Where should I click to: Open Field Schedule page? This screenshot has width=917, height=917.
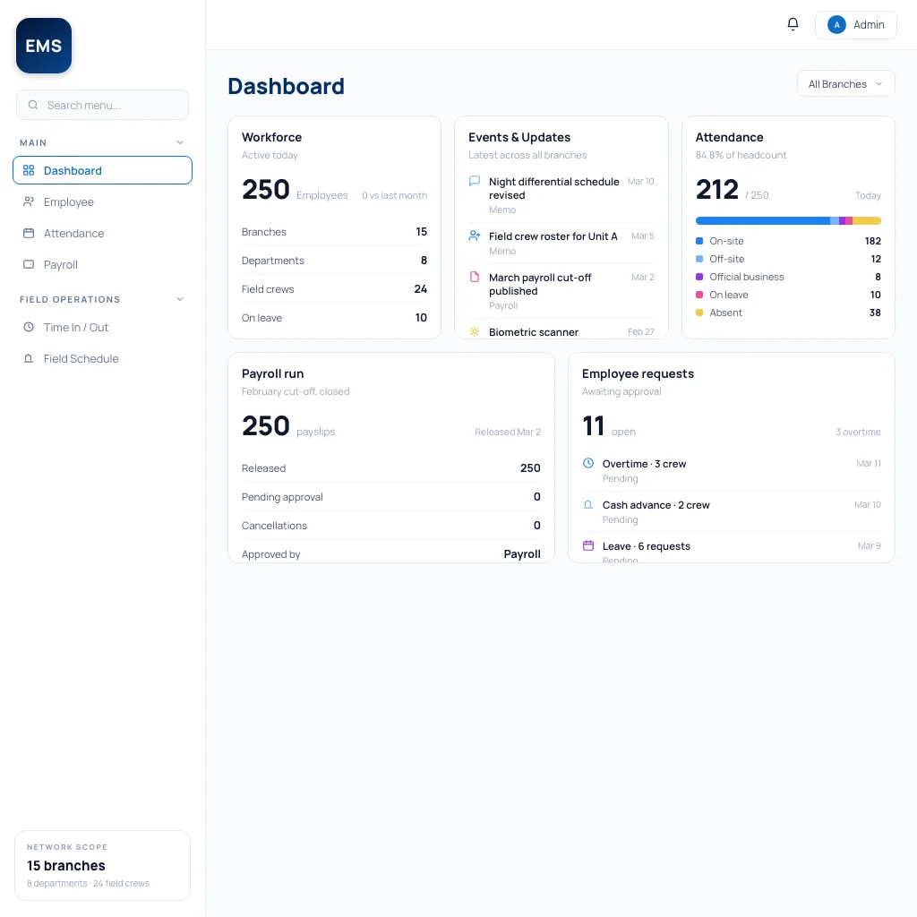point(102,358)
